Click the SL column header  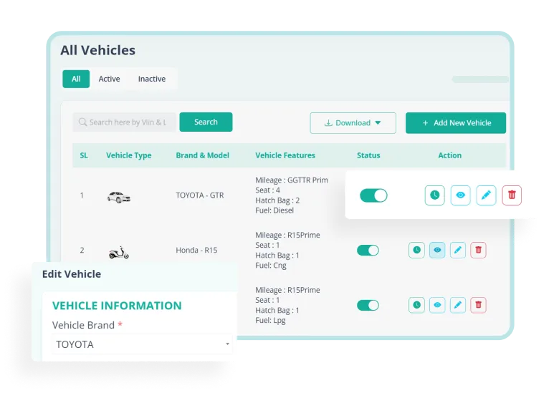pyautogui.click(x=84, y=155)
